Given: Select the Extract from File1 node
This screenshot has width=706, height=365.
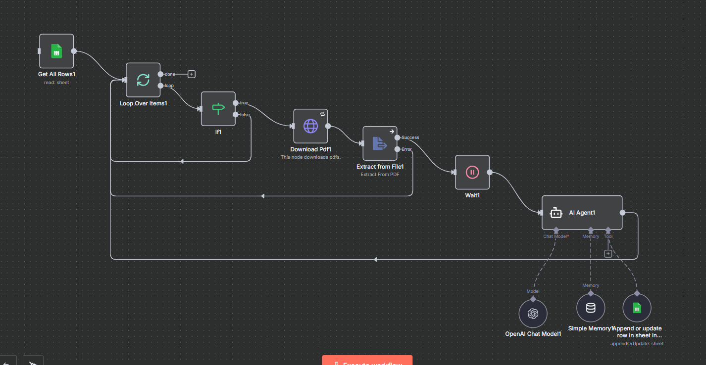Looking at the screenshot, I should click(x=380, y=143).
